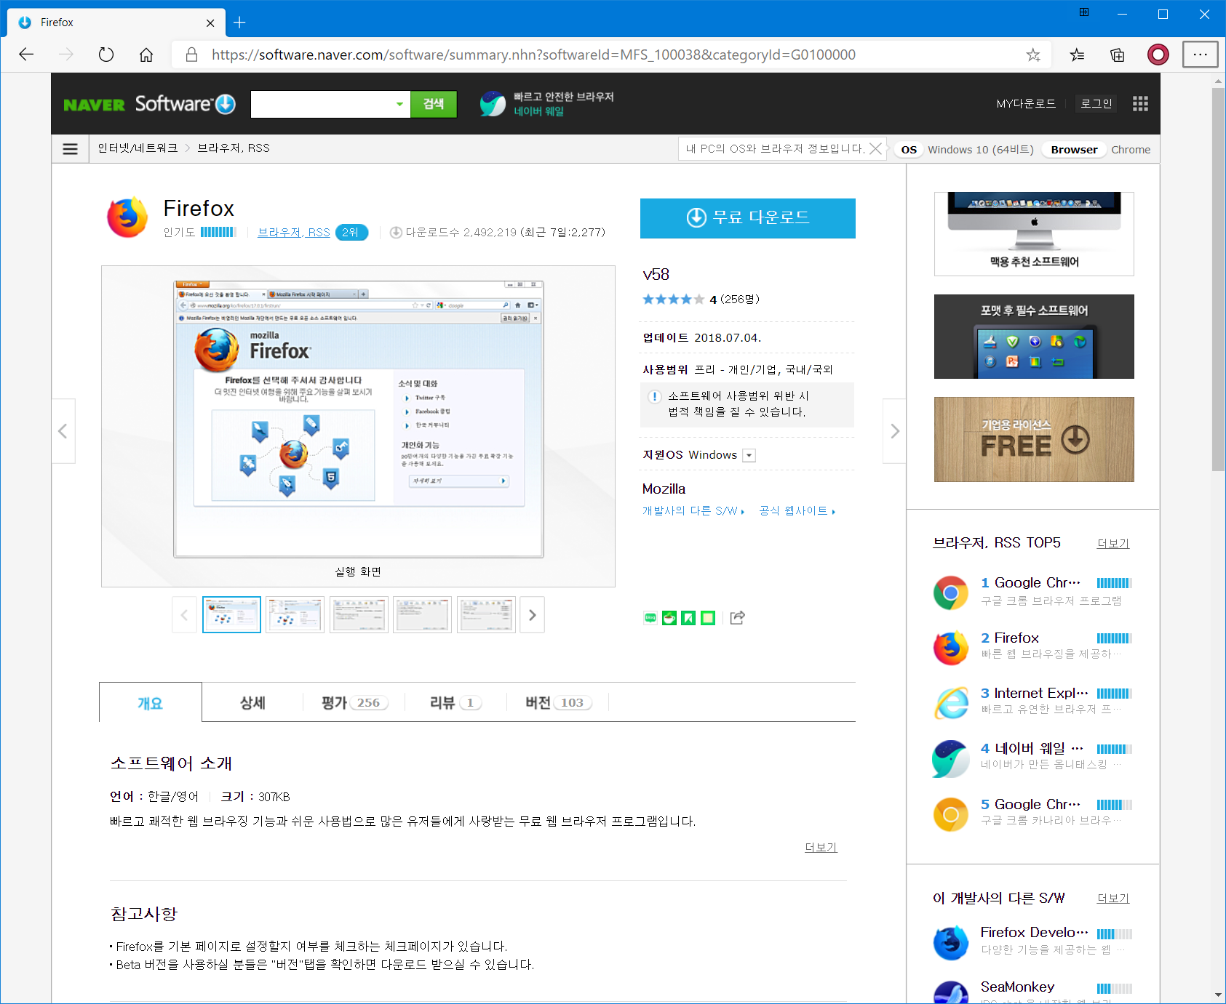Share via the Naver bookmark icon

688,618
